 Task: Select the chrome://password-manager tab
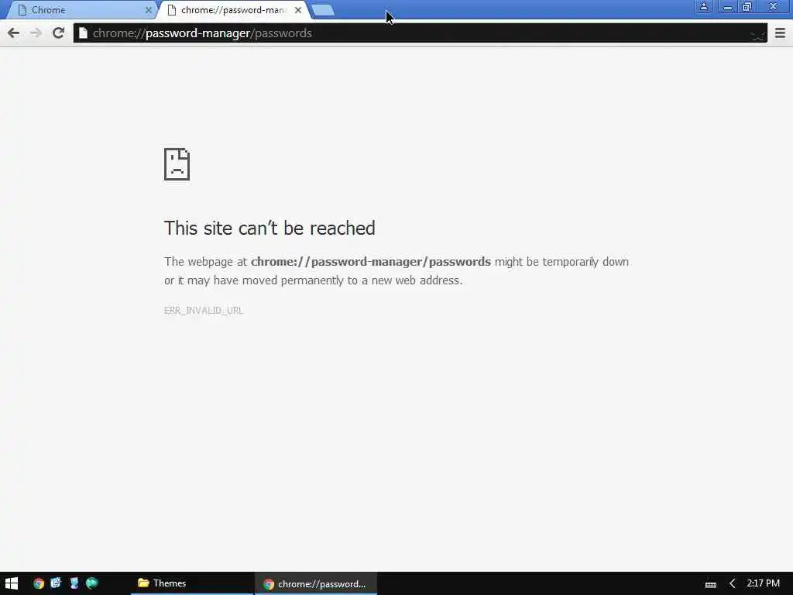point(234,10)
